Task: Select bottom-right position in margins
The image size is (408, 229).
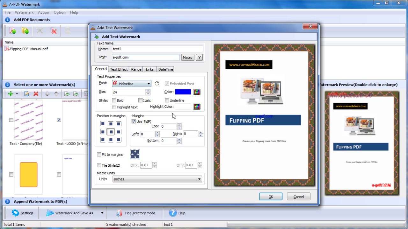Action: 119,140
